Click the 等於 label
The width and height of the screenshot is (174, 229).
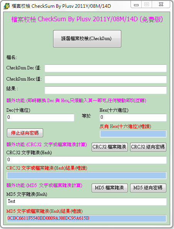coord(86,116)
